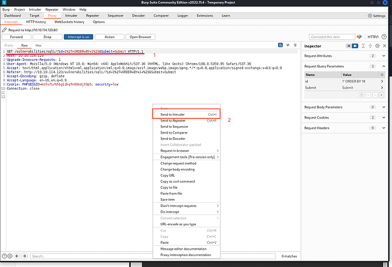The height and width of the screenshot is (267, 392).
Task: Click the pencil edit icon beside request target
Action: [4, 30]
